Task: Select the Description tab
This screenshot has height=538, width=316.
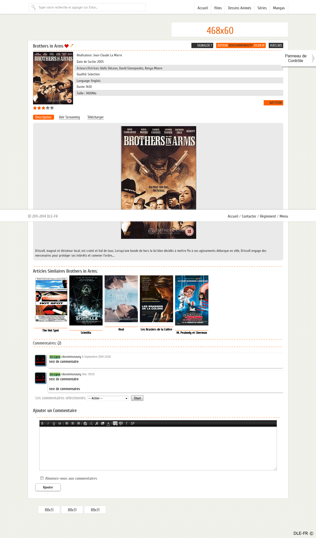Action: point(43,117)
